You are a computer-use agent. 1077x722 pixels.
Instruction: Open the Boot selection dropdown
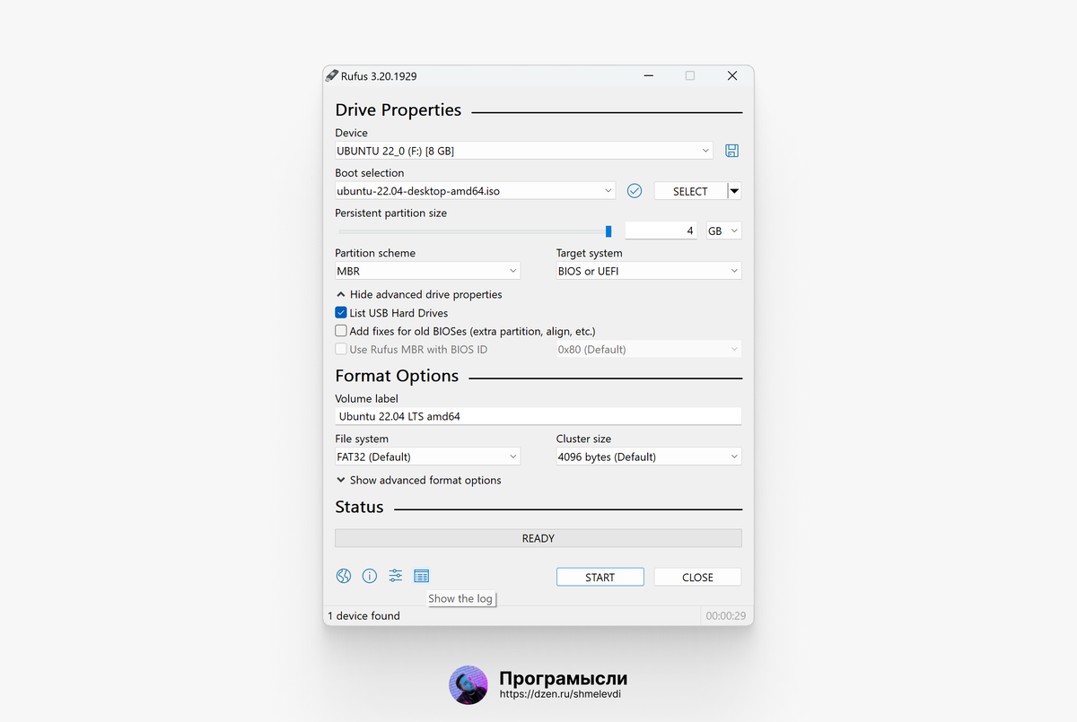click(x=475, y=191)
